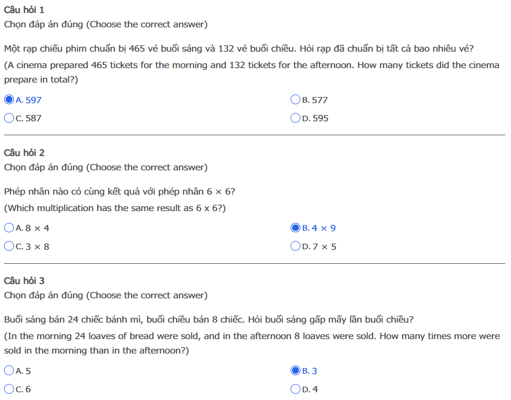Image resolution: width=511 pixels, height=400 pixels.
Task: Click radio button B. 3 in question 3
Action: click(x=296, y=371)
